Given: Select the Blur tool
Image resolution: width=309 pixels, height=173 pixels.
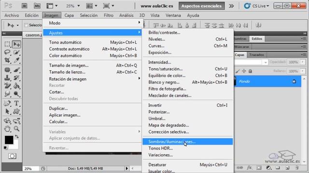Looking at the screenshot, I should pos(7,94).
